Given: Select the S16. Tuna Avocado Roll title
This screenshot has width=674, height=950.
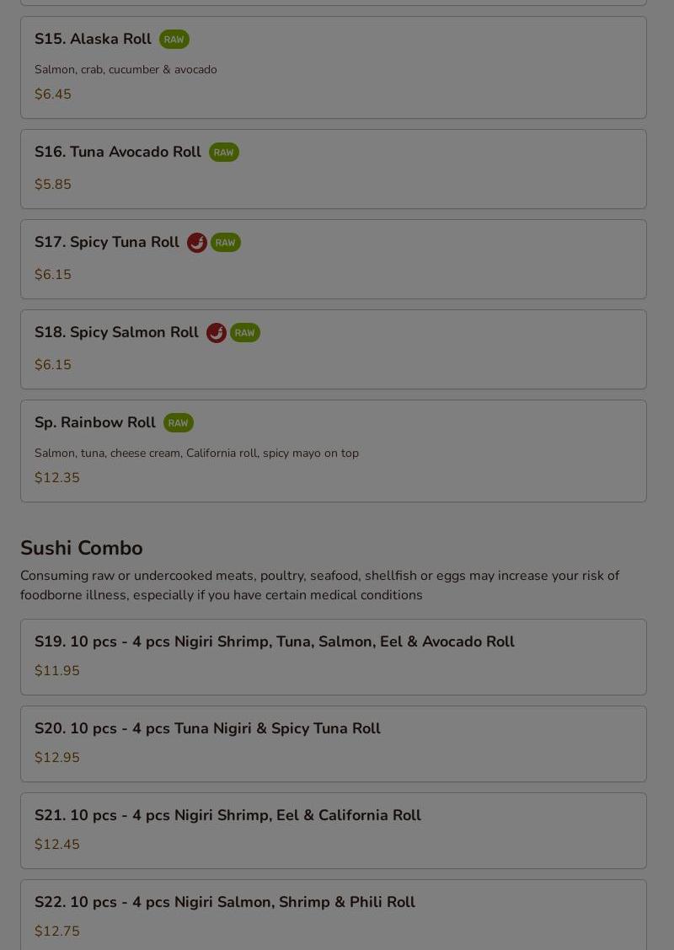Looking at the screenshot, I should (x=117, y=152).
